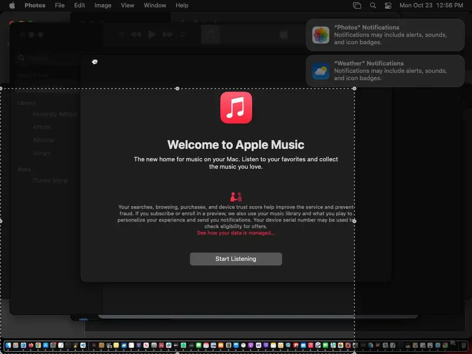Screen dimensions: 472x354
Task: Click the Photos icon in the notification banner
Action: point(321,35)
